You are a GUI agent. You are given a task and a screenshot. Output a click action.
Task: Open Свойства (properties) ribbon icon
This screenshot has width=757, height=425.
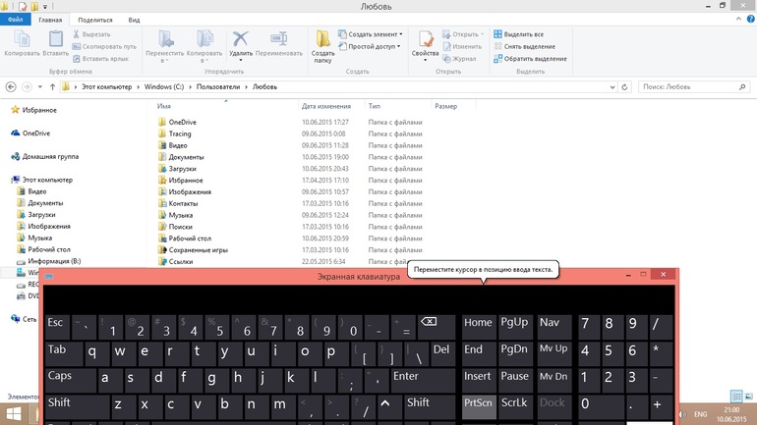(x=426, y=39)
